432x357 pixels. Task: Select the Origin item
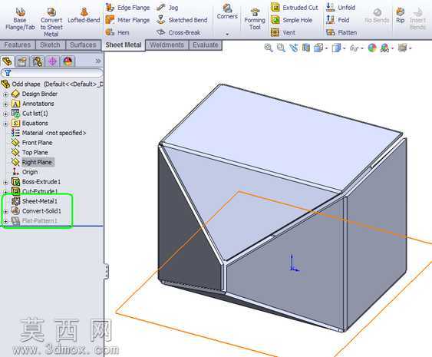click(25, 172)
